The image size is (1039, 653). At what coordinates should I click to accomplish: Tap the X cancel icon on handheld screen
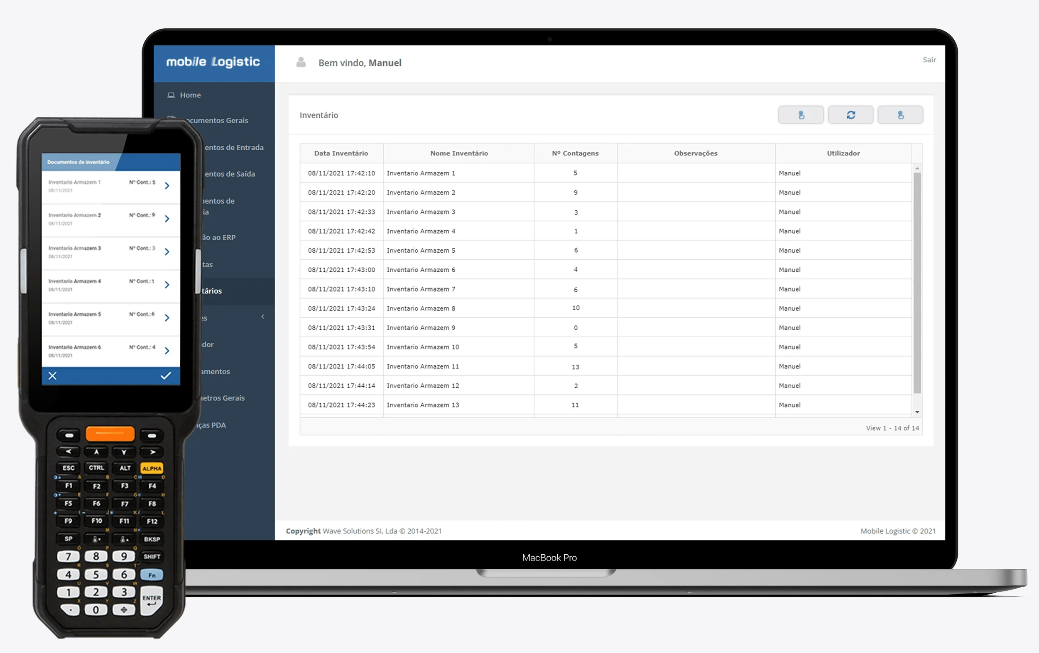point(53,376)
